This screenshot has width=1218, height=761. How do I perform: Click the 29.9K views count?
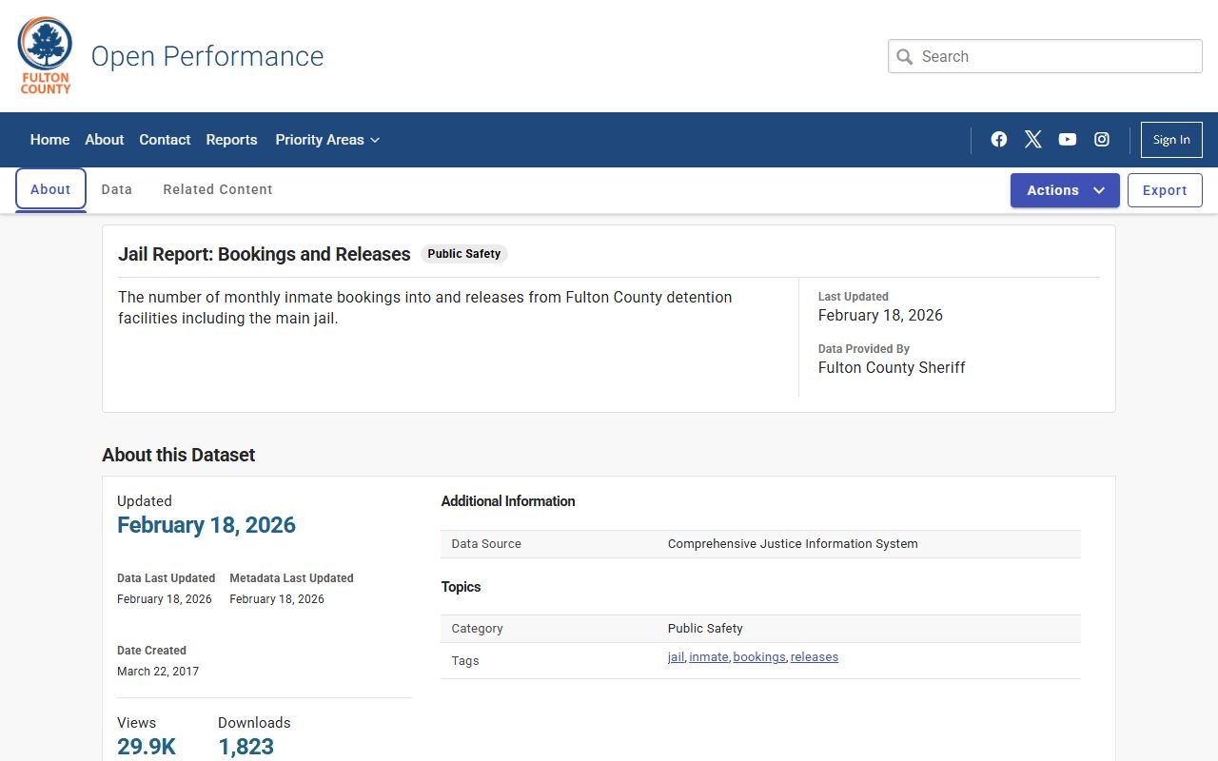pyautogui.click(x=147, y=747)
